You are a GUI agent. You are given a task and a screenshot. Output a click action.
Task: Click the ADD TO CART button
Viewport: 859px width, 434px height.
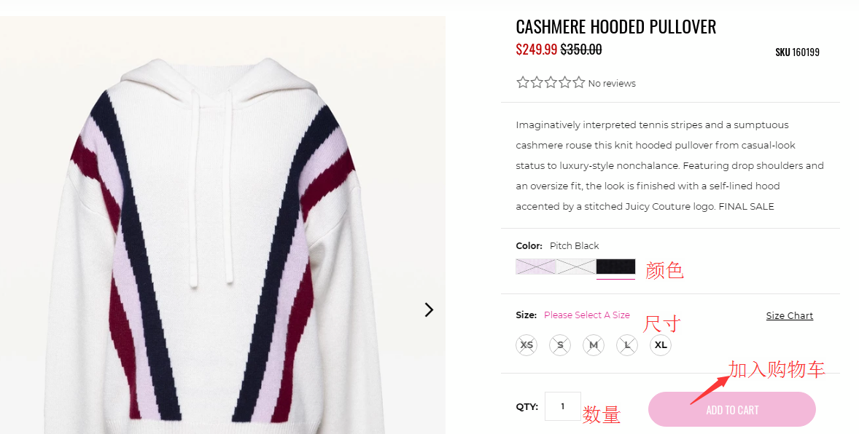coord(732,409)
